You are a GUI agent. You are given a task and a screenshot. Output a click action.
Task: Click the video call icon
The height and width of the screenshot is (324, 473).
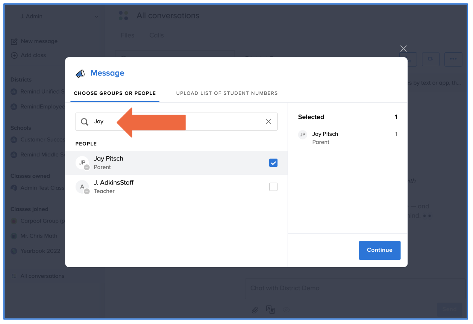click(431, 59)
